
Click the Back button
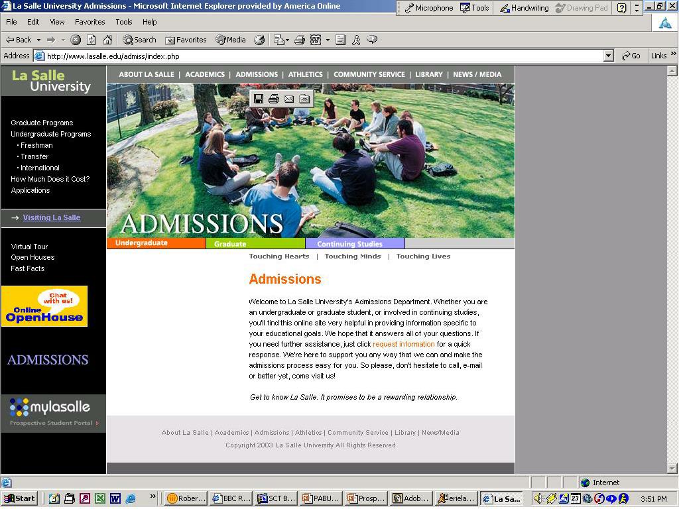19,40
